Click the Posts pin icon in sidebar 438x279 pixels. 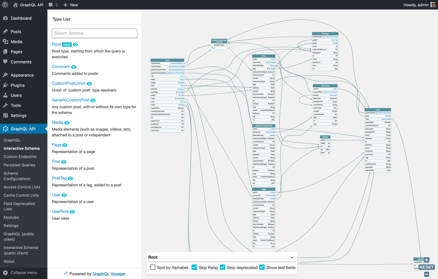click(5, 31)
